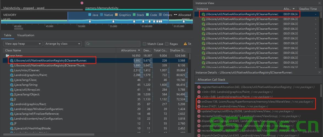Click the Java legend color swatch
This screenshot has height=137, width=323.
coord(90,15)
